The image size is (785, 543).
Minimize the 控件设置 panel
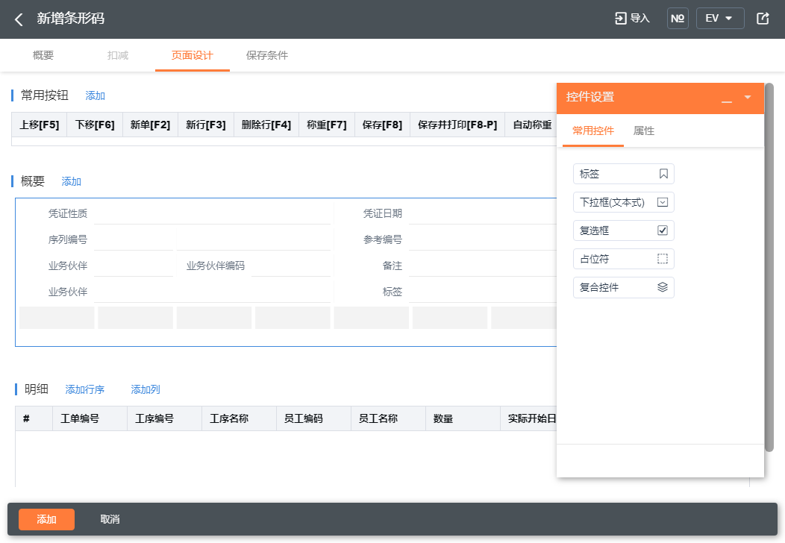pos(727,98)
